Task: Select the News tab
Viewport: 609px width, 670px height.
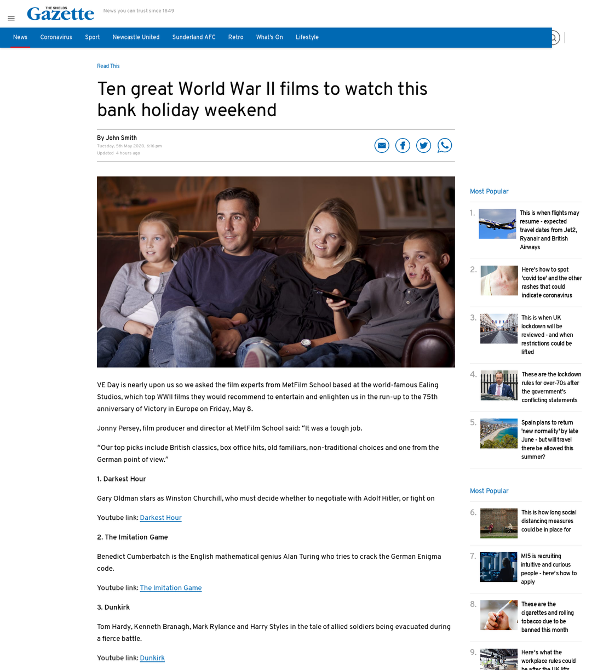Action: click(20, 37)
